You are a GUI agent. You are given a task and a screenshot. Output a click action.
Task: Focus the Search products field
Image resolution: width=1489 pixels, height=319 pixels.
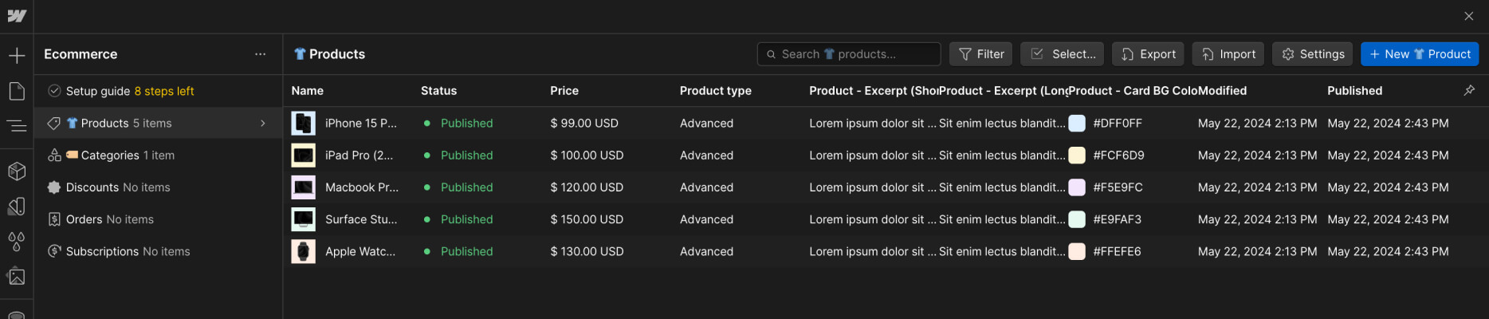point(849,54)
